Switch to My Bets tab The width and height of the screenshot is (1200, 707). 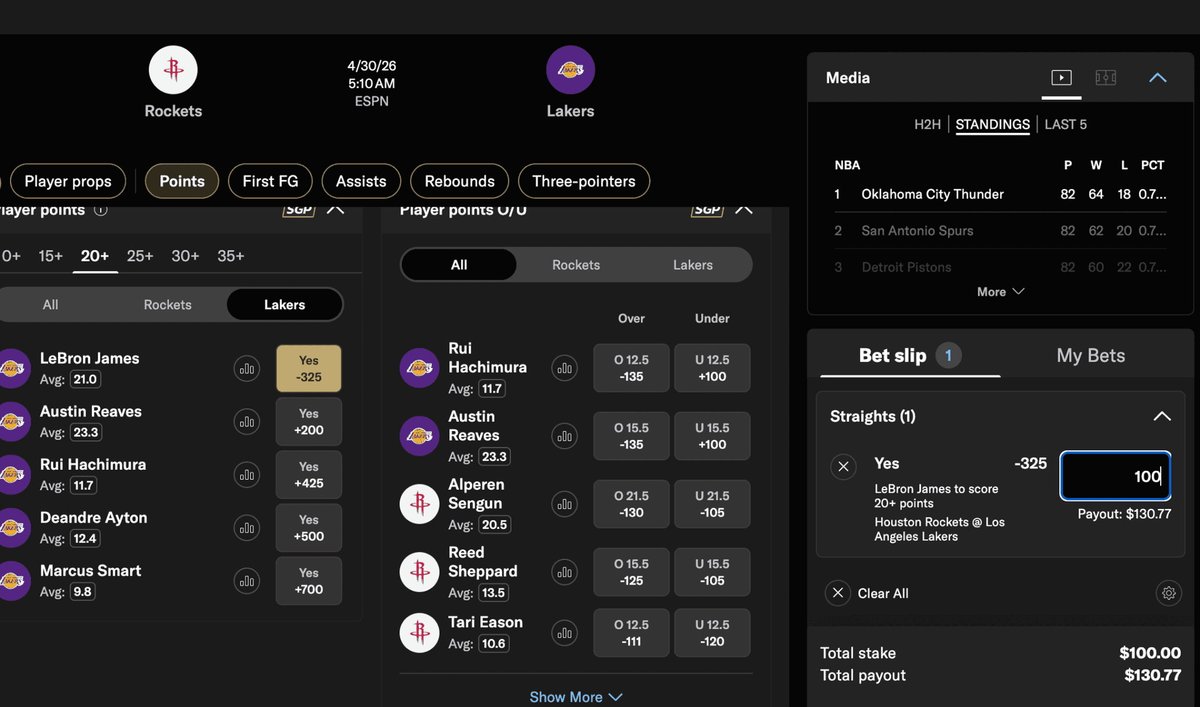(x=1091, y=355)
